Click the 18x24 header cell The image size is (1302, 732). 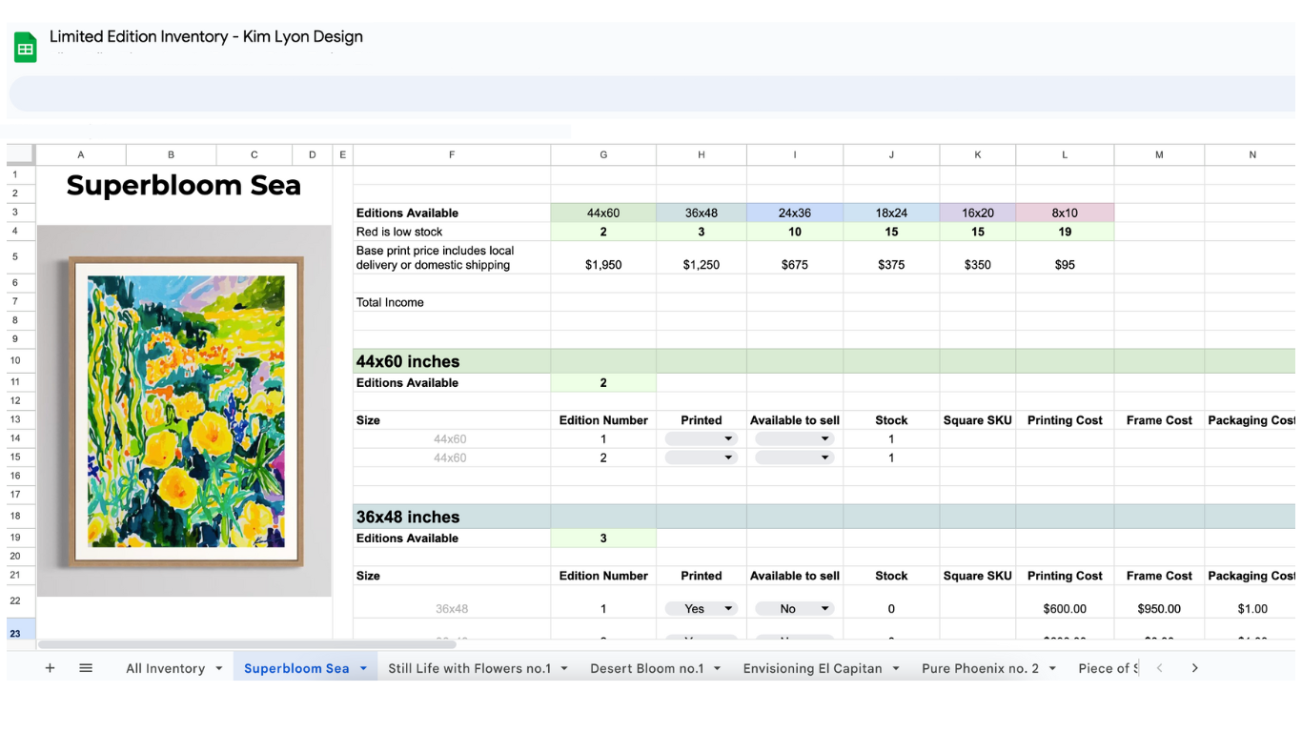(891, 213)
